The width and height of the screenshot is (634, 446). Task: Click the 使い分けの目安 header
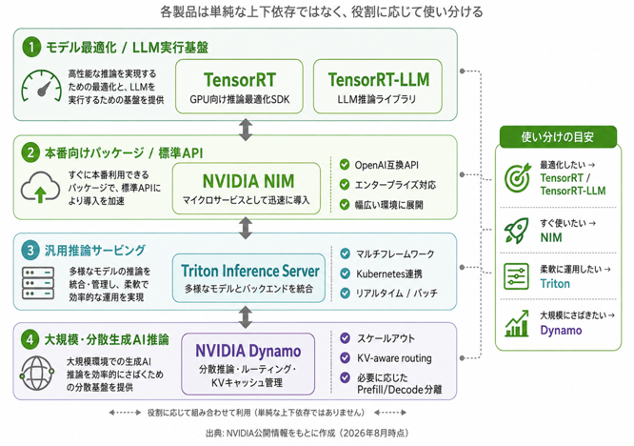click(x=558, y=137)
